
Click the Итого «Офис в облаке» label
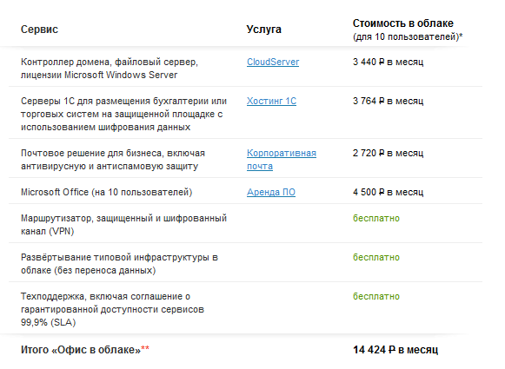click(84, 349)
